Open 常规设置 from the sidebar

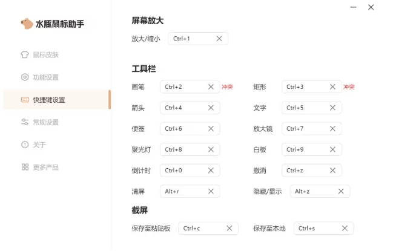tap(45, 122)
